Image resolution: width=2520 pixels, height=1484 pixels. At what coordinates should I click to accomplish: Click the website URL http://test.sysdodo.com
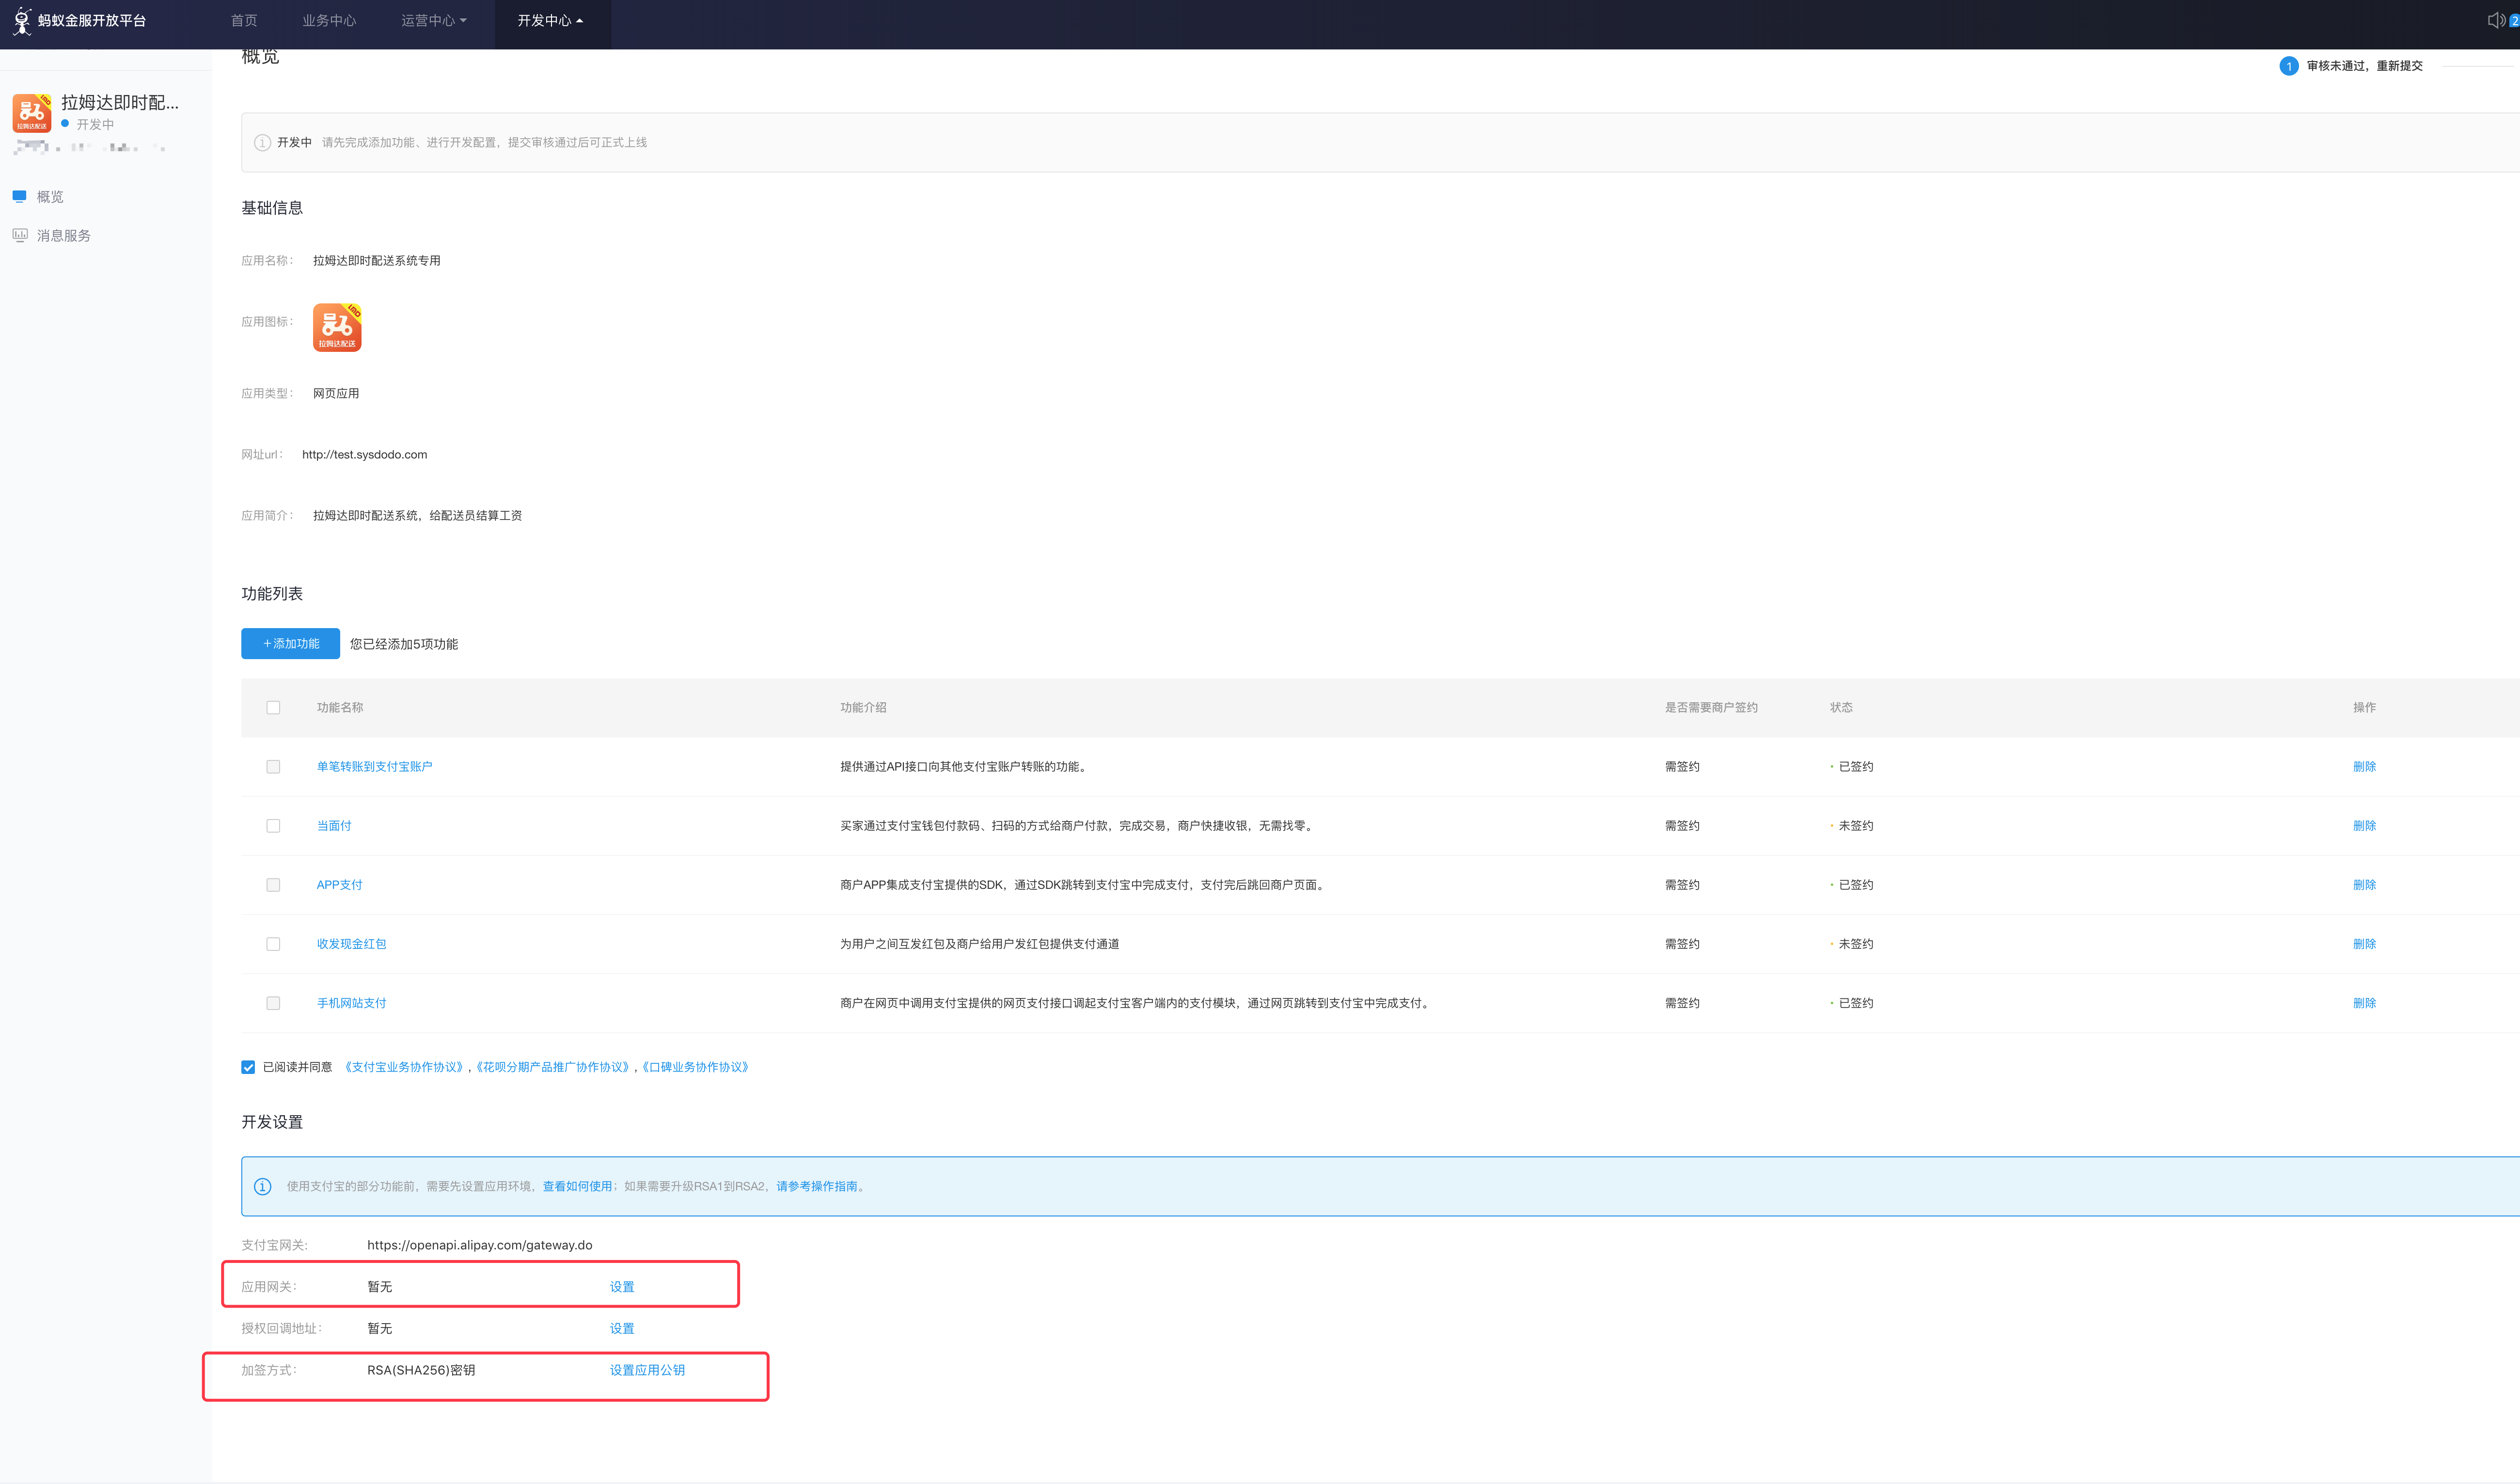(365, 454)
